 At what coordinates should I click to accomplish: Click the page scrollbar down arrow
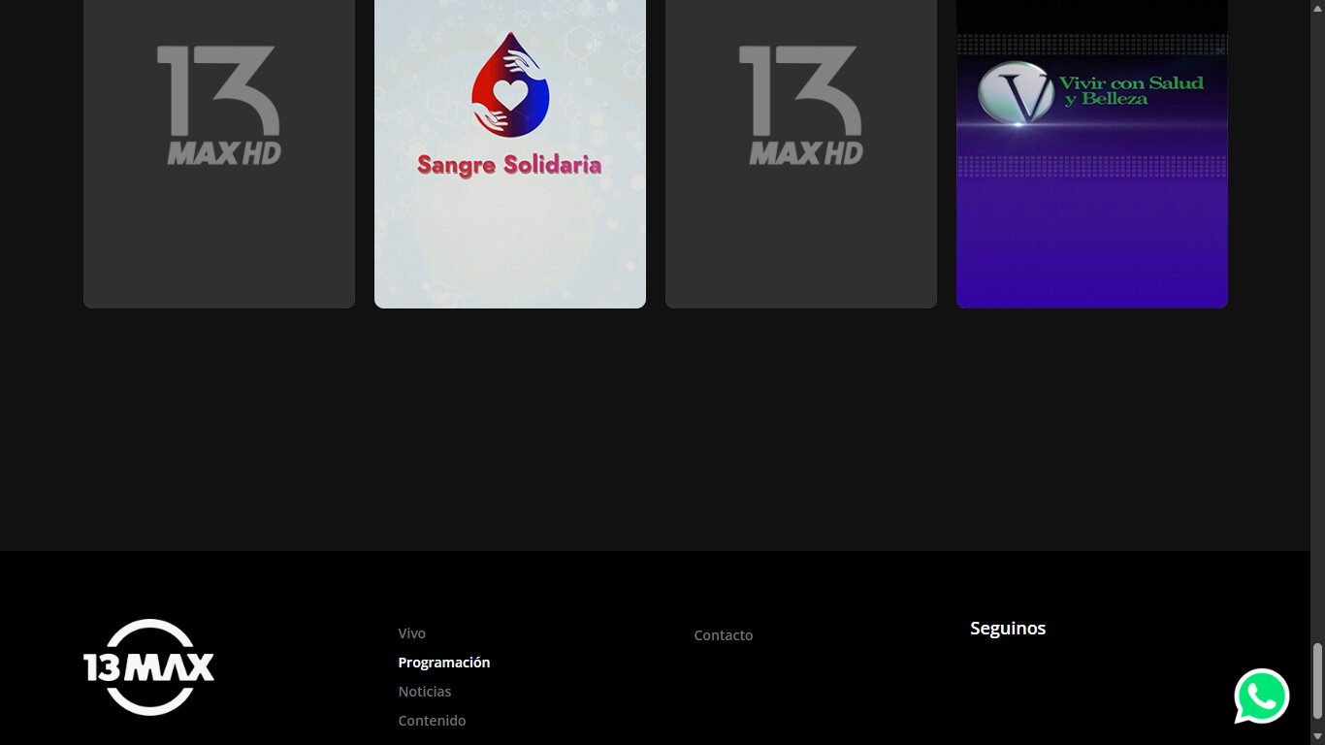[1317, 737]
